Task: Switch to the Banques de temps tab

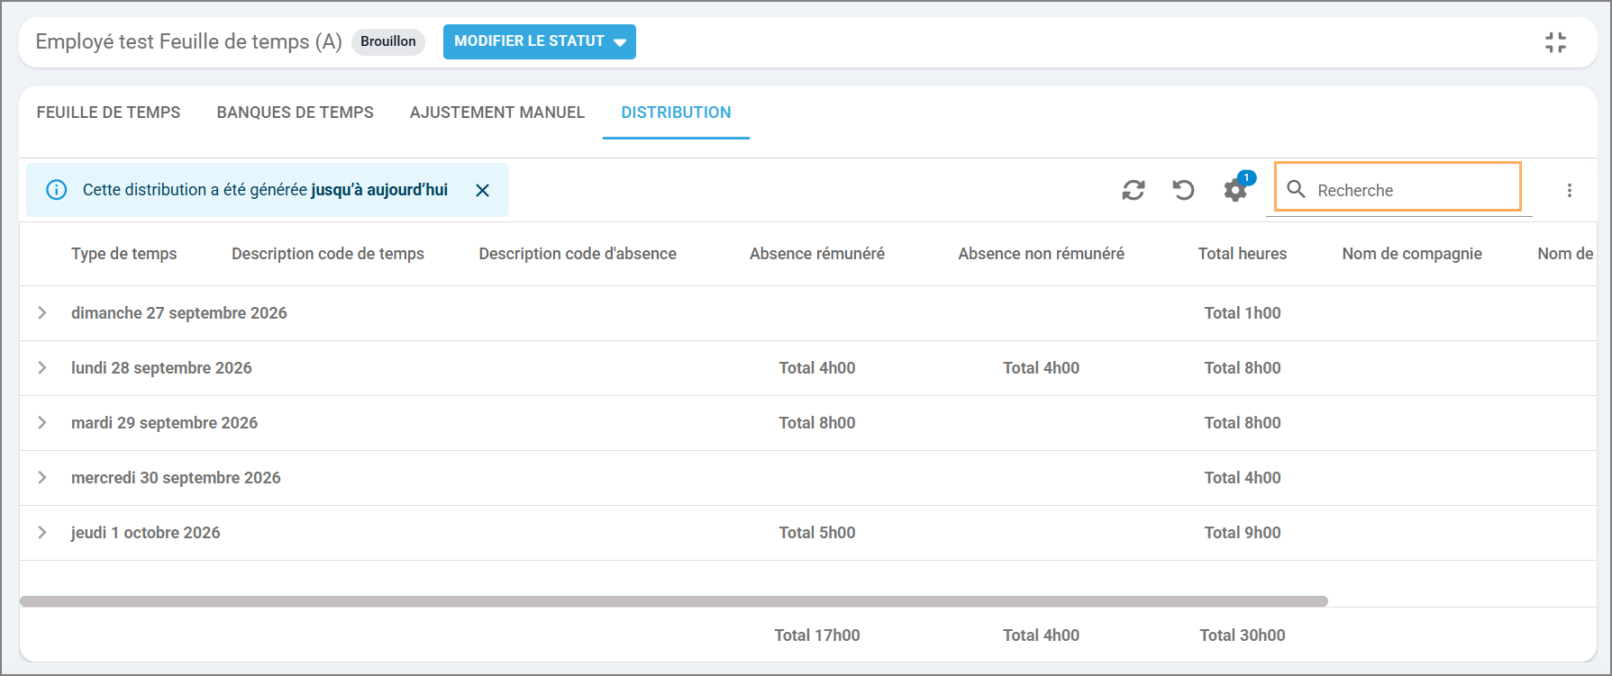Action: coord(295,113)
